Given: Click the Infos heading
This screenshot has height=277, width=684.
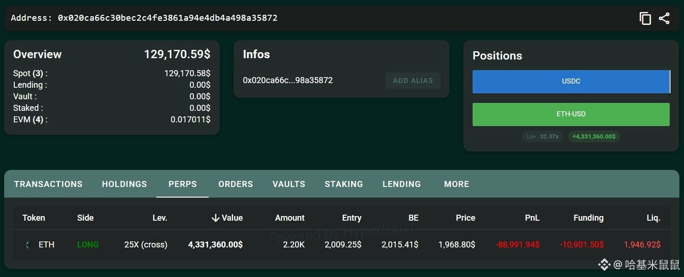Looking at the screenshot, I should click(256, 54).
